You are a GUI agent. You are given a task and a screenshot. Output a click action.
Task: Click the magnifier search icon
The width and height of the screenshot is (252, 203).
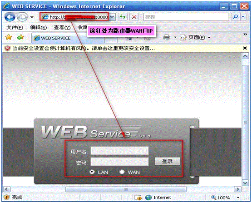pyautogui.click(x=236, y=17)
